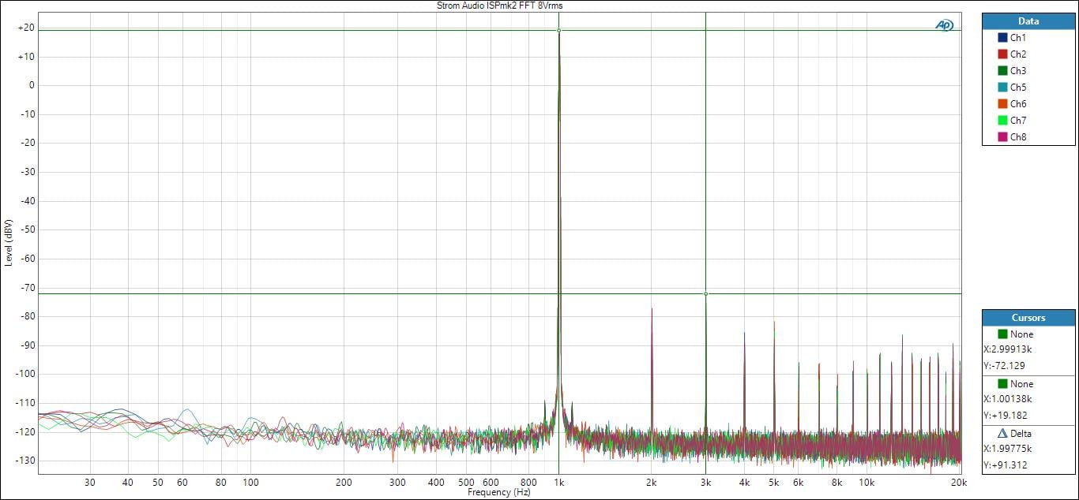Viewport: 1079px width, 500px height.
Task: Click the Cursors panel header
Action: pyautogui.click(x=1028, y=318)
